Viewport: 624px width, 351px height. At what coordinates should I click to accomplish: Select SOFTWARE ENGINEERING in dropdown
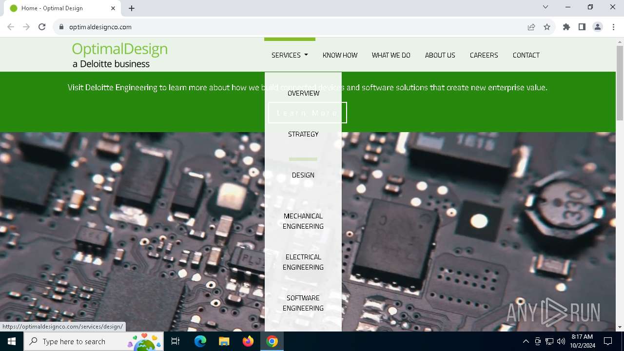point(303,303)
